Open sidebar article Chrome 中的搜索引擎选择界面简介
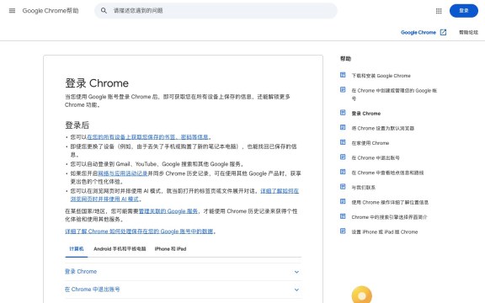 click(x=389, y=217)
